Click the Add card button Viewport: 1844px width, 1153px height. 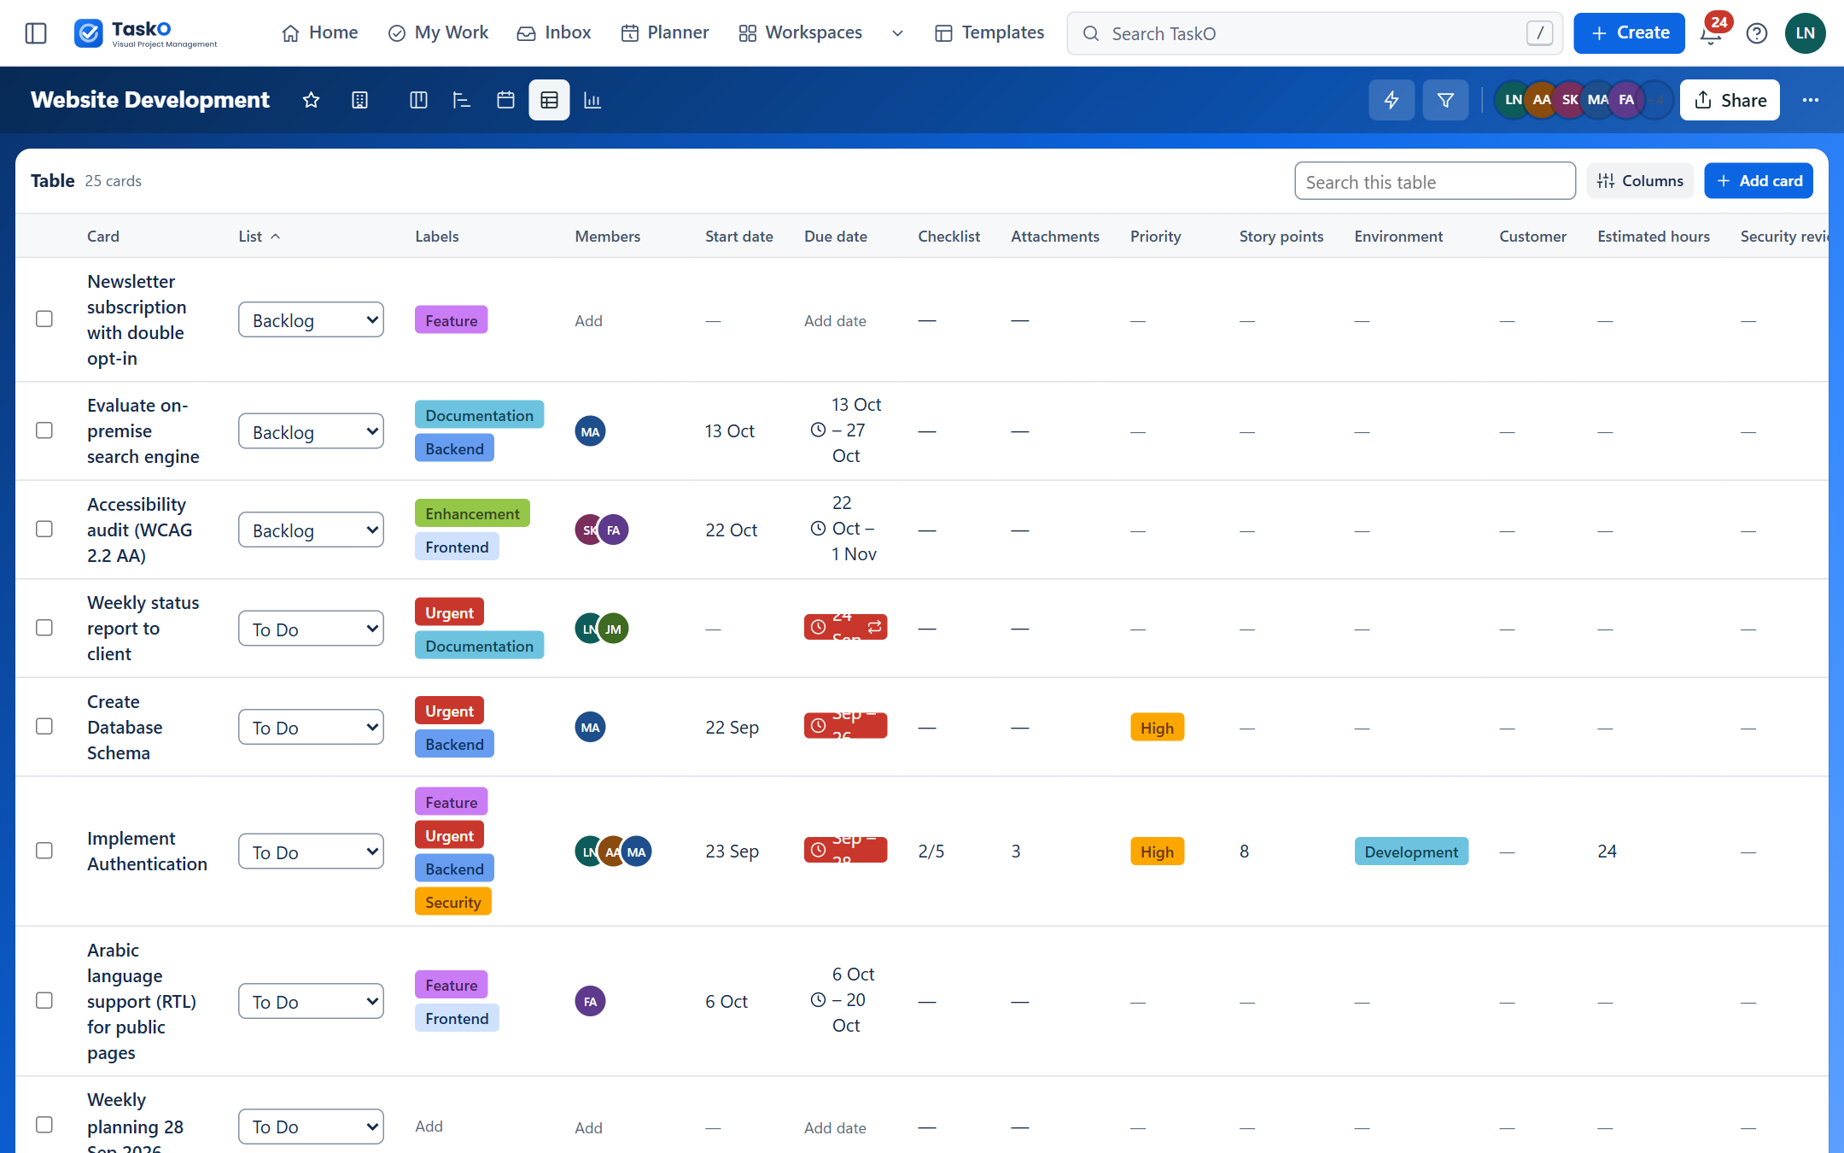(x=1759, y=181)
